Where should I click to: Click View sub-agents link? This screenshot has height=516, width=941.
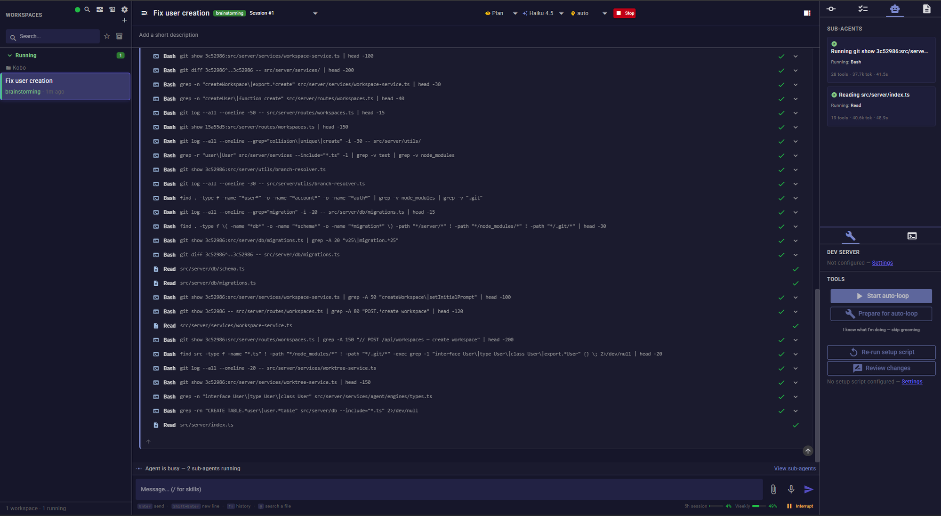(x=795, y=468)
